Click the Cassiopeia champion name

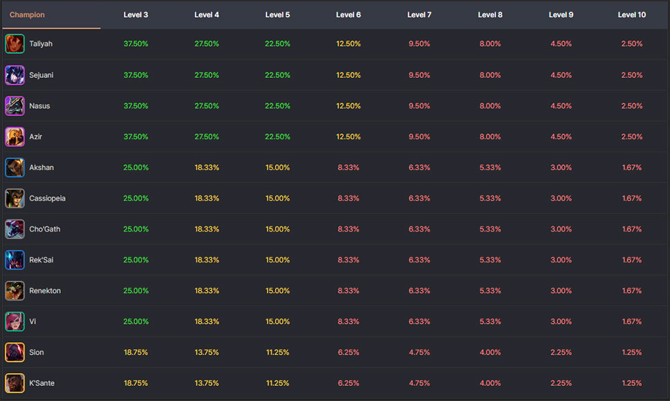point(47,198)
